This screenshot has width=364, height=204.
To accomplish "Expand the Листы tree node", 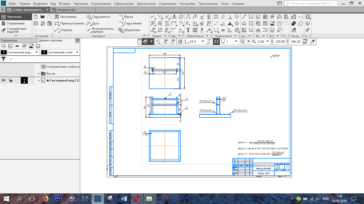I will point(39,74).
